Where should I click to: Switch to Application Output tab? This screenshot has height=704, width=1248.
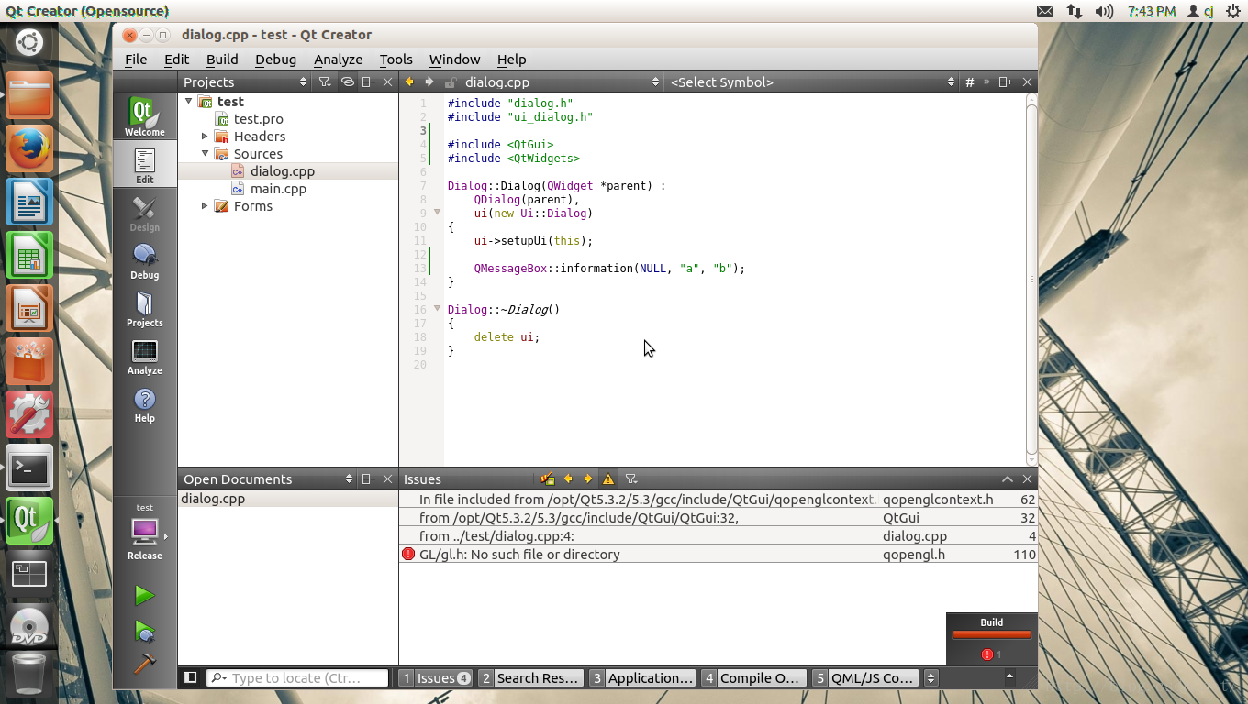641,678
